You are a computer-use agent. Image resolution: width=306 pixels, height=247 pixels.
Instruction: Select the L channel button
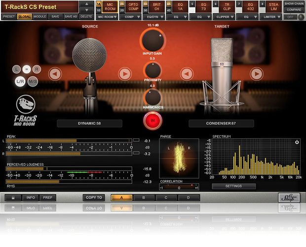tap(17, 69)
